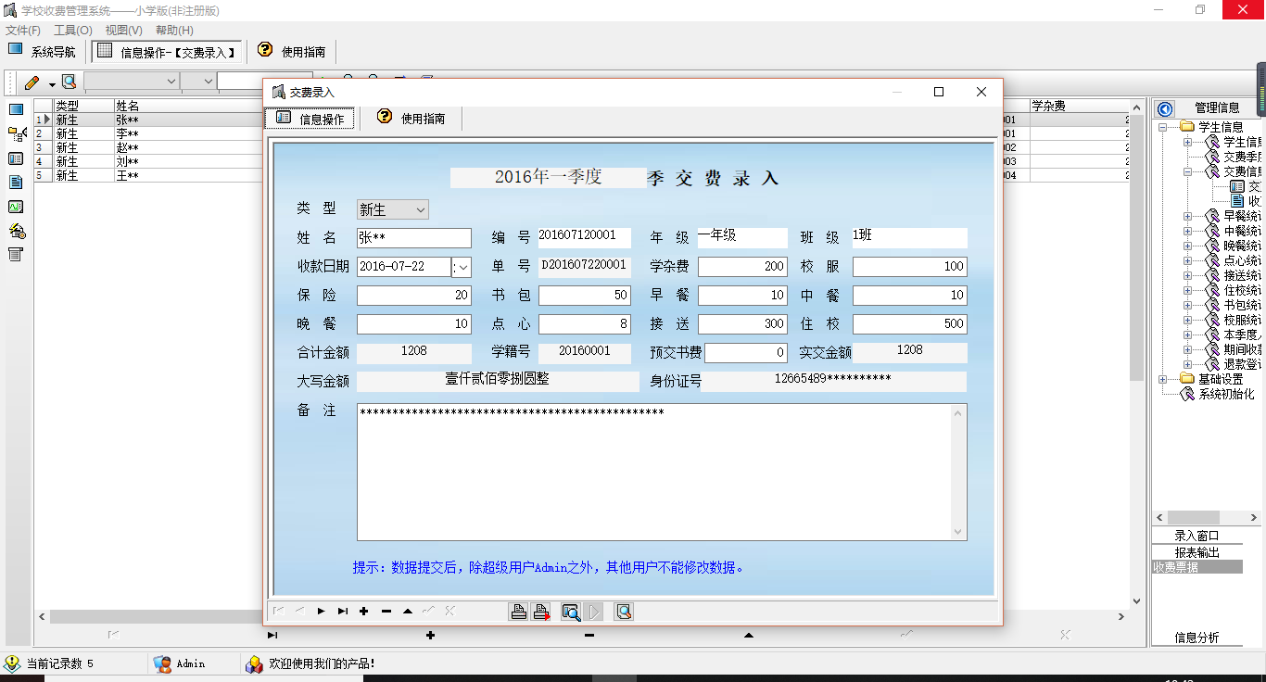This screenshot has width=1266, height=682.
Task: Click lightning database icon in left sidebar
Action: pos(16,231)
